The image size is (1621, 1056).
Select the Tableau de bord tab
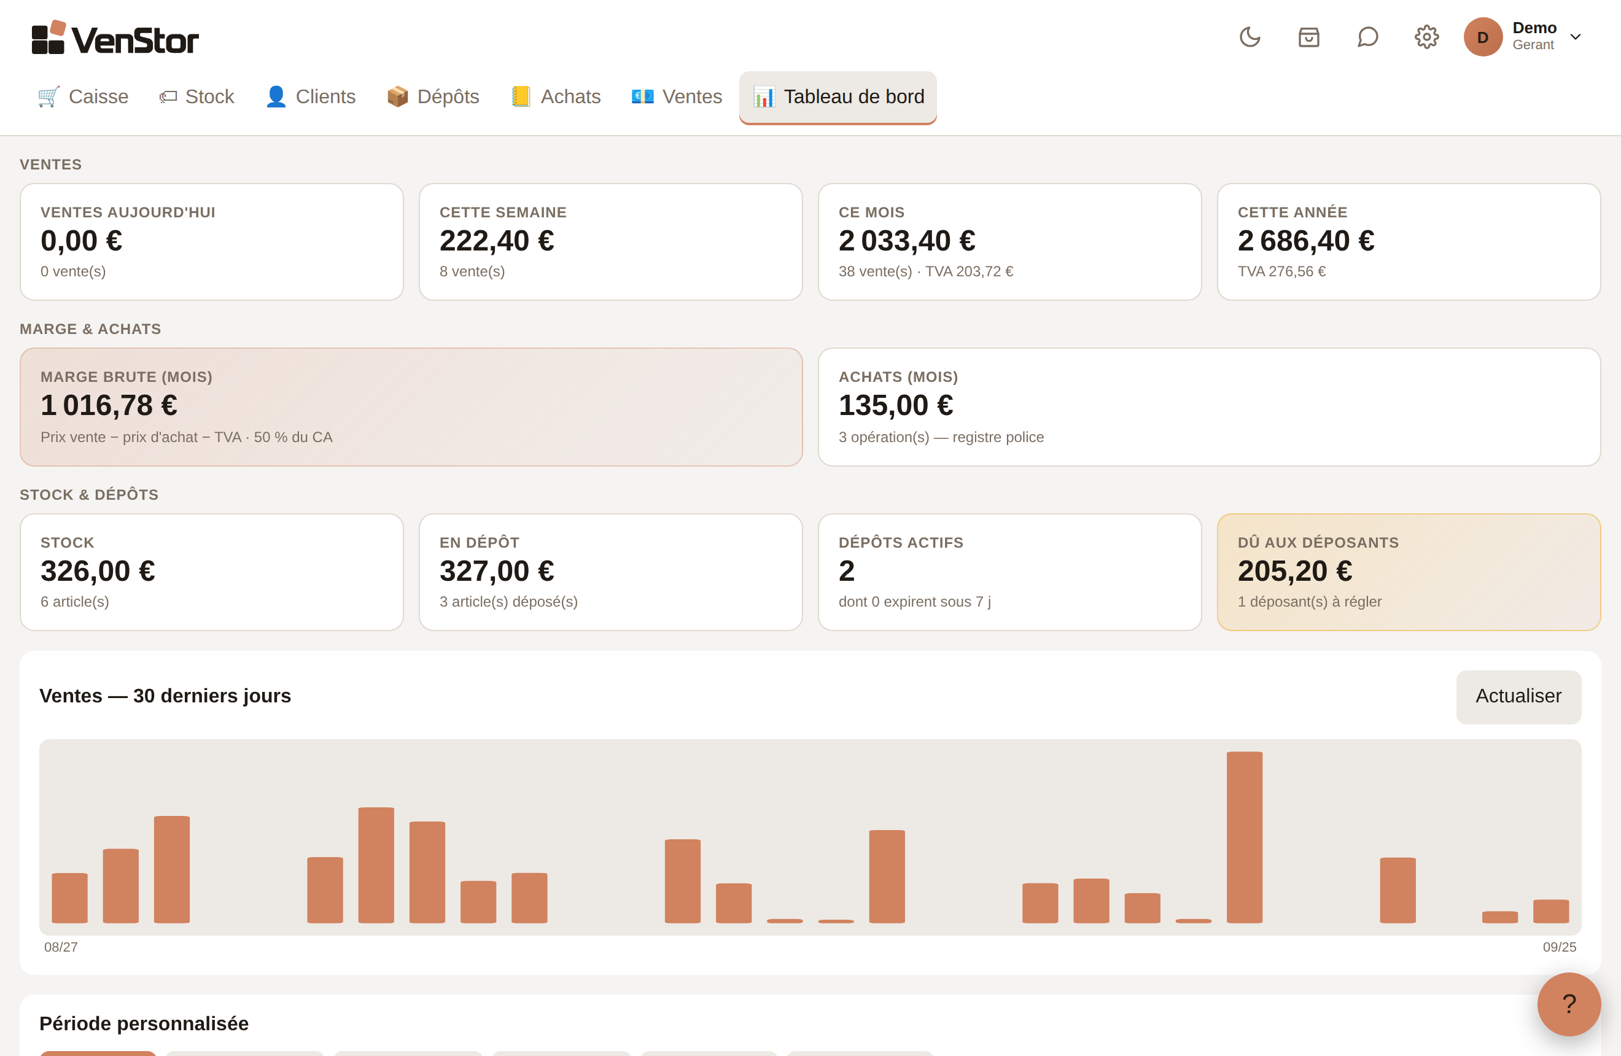(838, 98)
